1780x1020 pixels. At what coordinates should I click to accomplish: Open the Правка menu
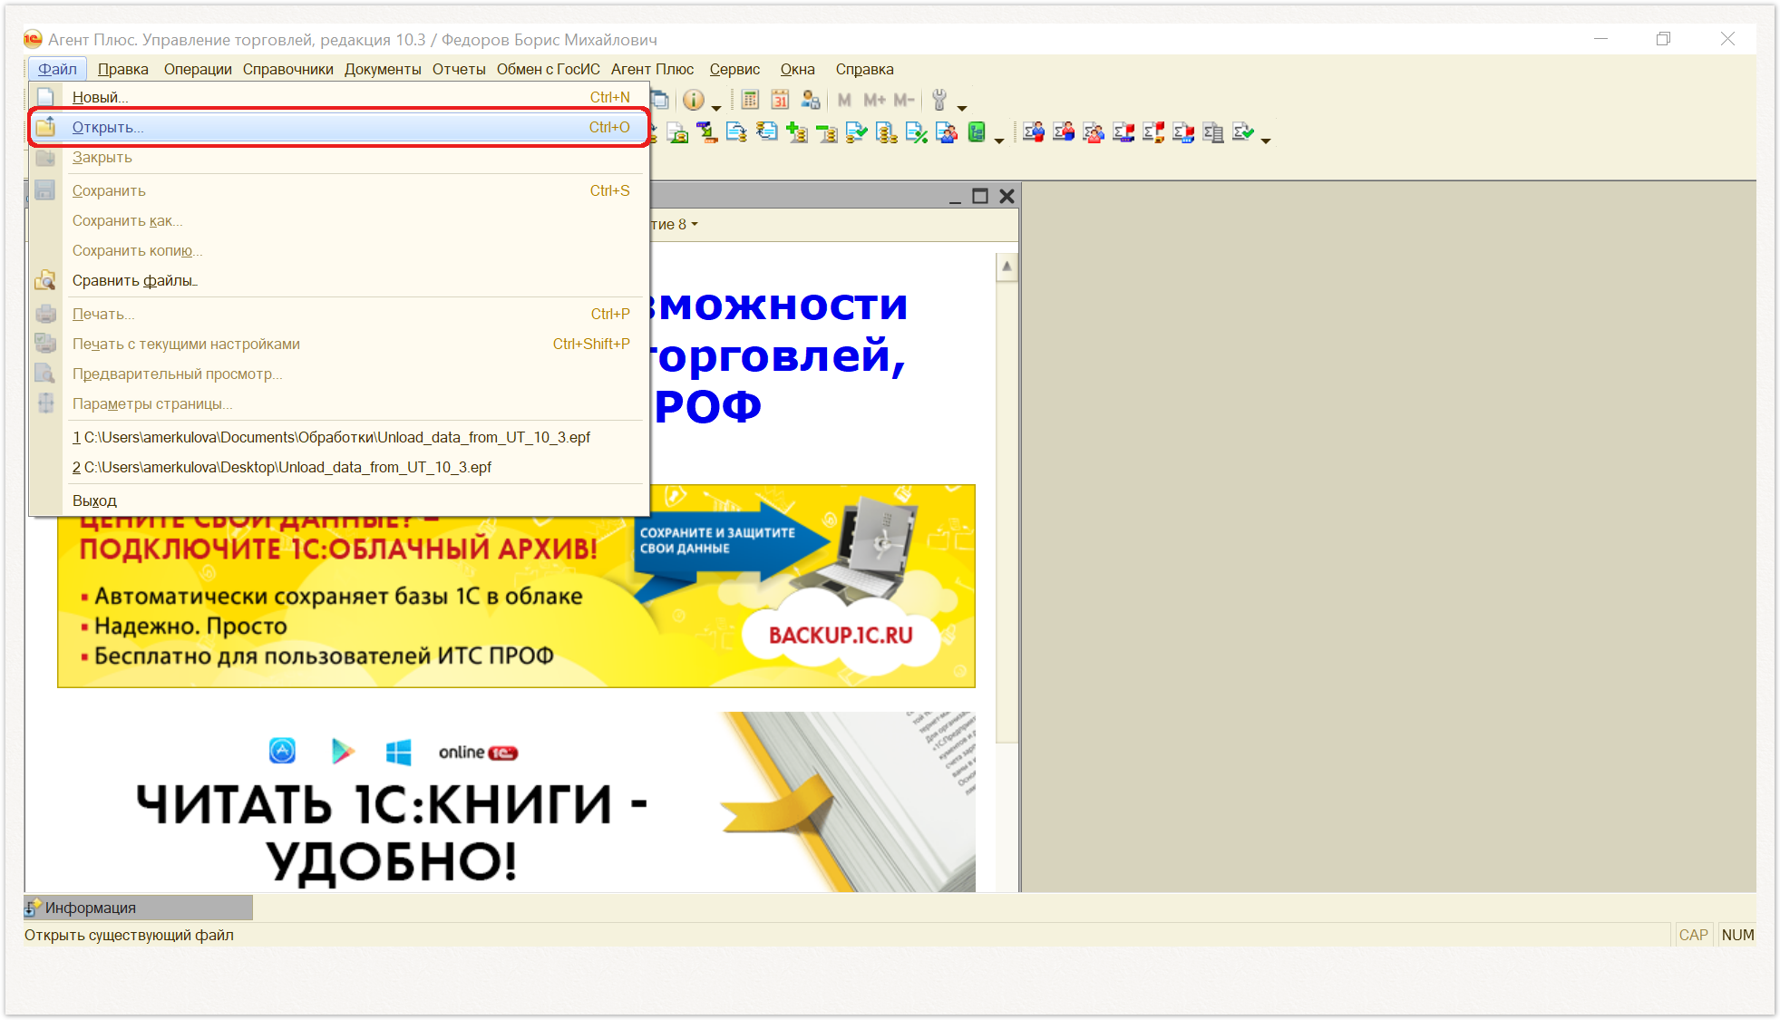pos(123,69)
